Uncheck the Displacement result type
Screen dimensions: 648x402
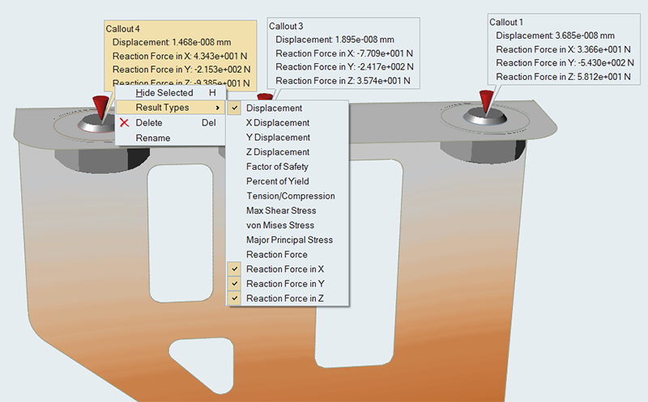pyautogui.click(x=274, y=108)
